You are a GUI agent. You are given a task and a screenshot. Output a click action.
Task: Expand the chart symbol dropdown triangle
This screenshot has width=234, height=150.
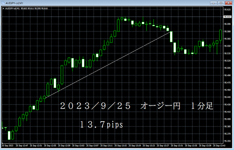click(x=3, y=9)
